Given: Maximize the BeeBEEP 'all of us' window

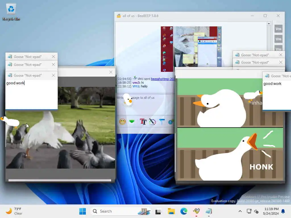Looking at the screenshot, I should 265,16.
